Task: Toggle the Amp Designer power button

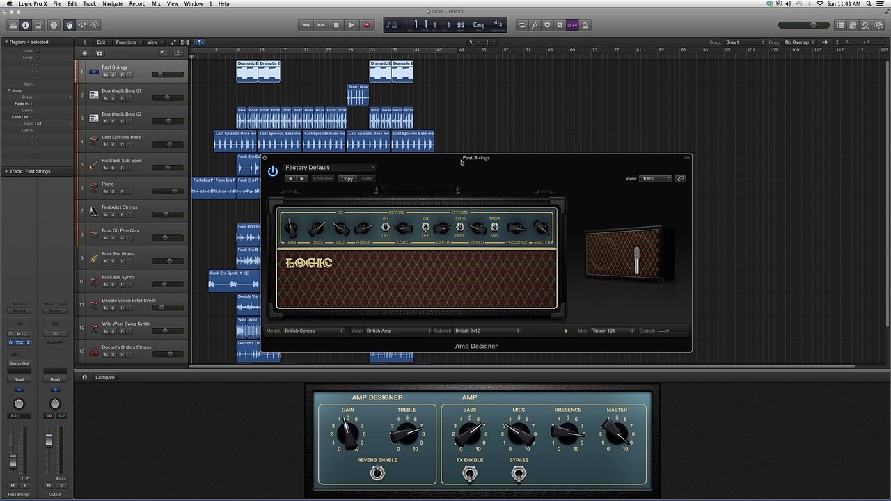Action: (272, 170)
